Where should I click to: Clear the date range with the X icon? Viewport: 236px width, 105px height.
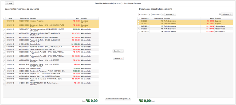163,15
